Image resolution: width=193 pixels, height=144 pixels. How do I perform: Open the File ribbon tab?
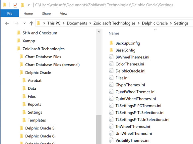coord(10,13)
